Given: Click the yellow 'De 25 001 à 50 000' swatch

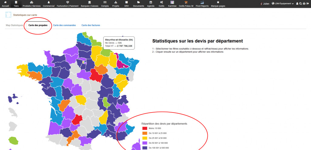Looking at the screenshot, I should pyautogui.click(x=144, y=138).
